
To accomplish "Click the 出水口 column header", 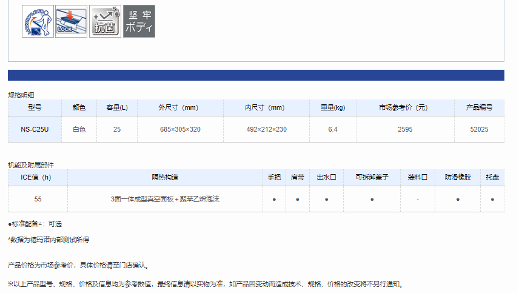I will pos(327,178).
